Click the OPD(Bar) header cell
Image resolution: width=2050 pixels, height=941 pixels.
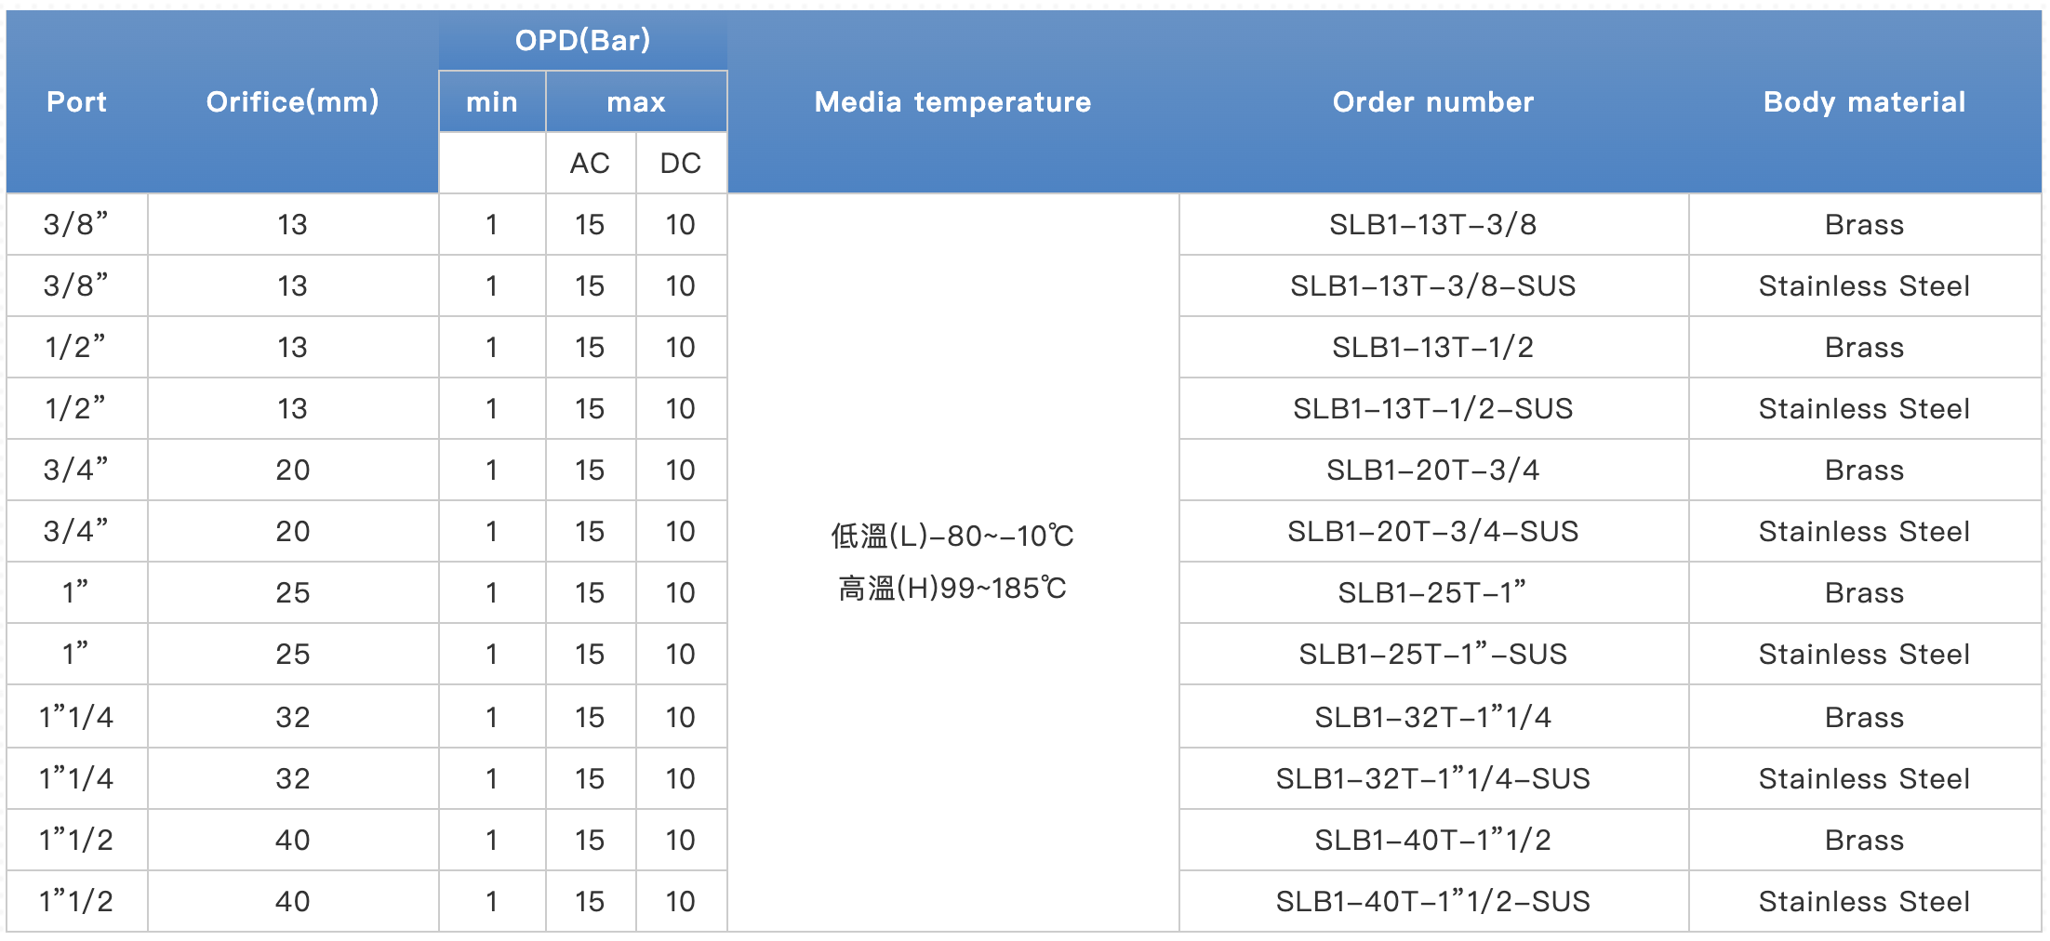pyautogui.click(x=583, y=41)
